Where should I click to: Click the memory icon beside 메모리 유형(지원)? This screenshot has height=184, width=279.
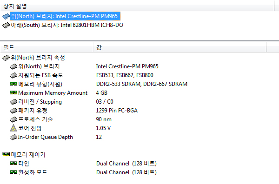click(x=13, y=84)
